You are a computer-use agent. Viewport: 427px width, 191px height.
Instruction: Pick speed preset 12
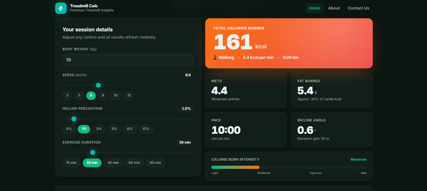pos(129,95)
